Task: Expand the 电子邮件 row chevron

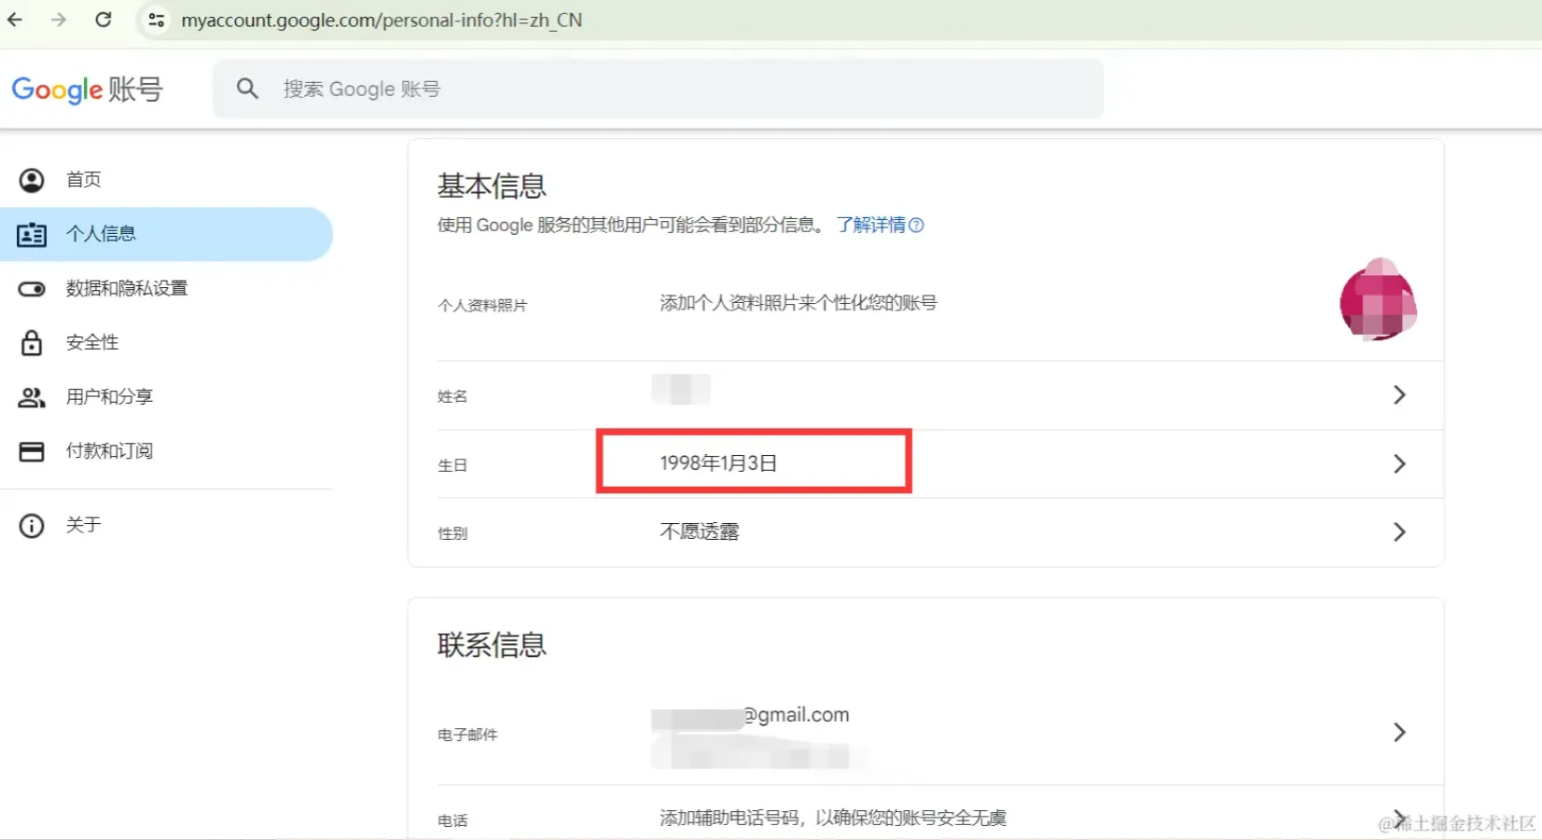Action: [x=1400, y=732]
